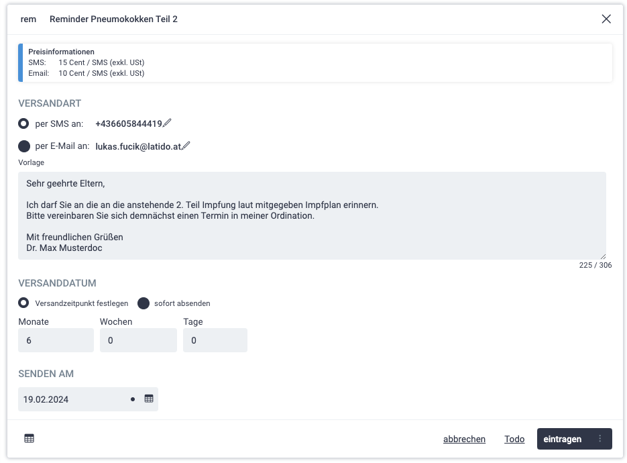Edit the SMS phone number with pencil icon

(167, 123)
